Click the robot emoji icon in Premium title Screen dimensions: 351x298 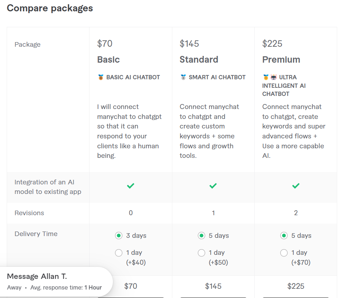274,77
